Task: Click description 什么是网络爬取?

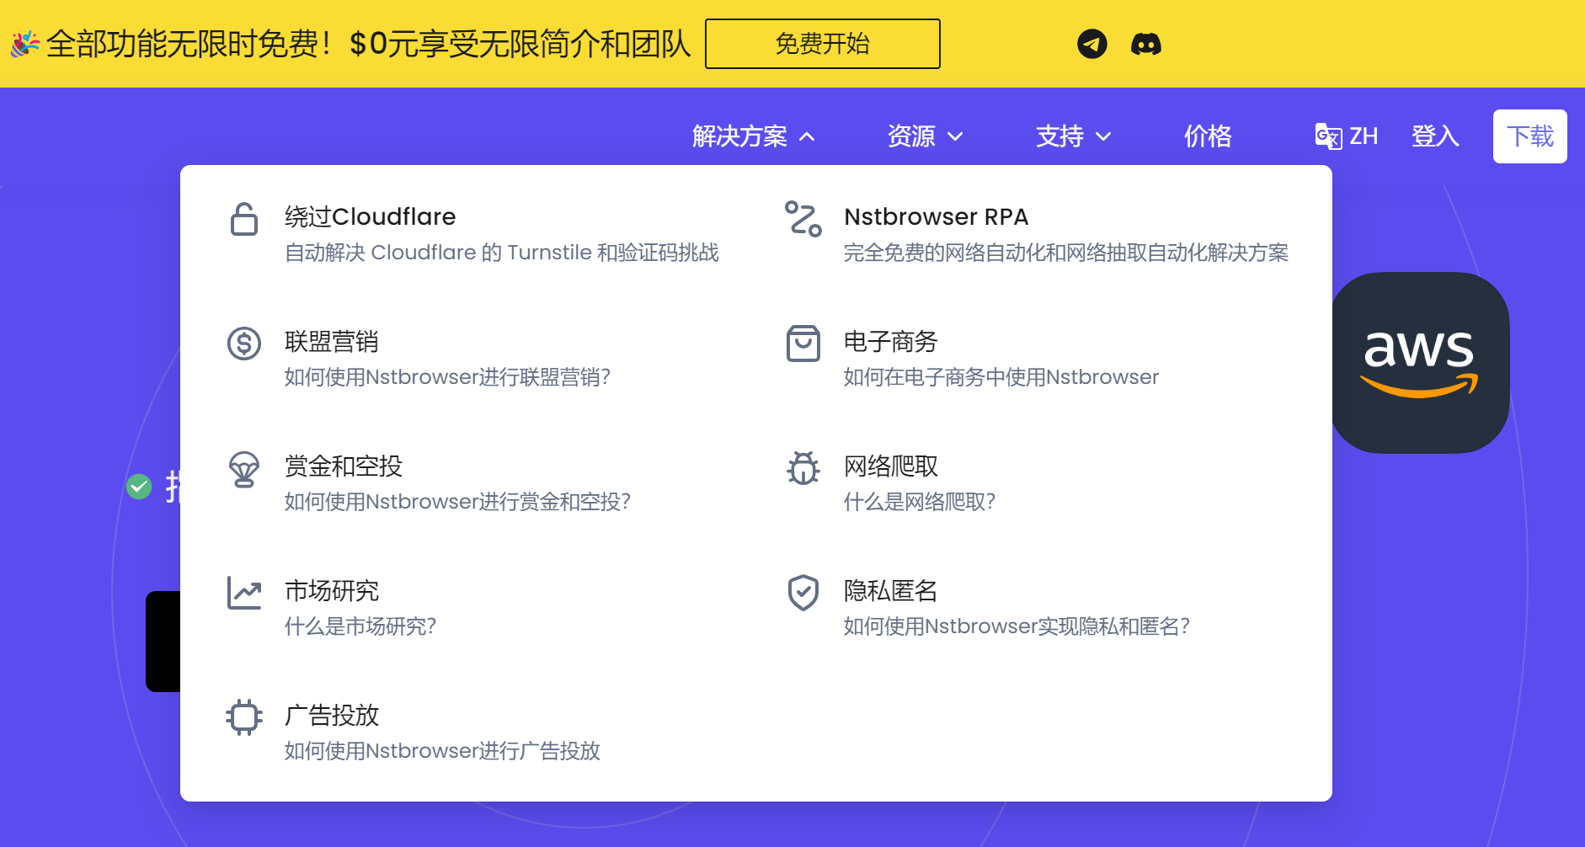Action: click(x=920, y=502)
